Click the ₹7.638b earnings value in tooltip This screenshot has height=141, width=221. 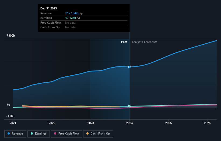click(71, 18)
